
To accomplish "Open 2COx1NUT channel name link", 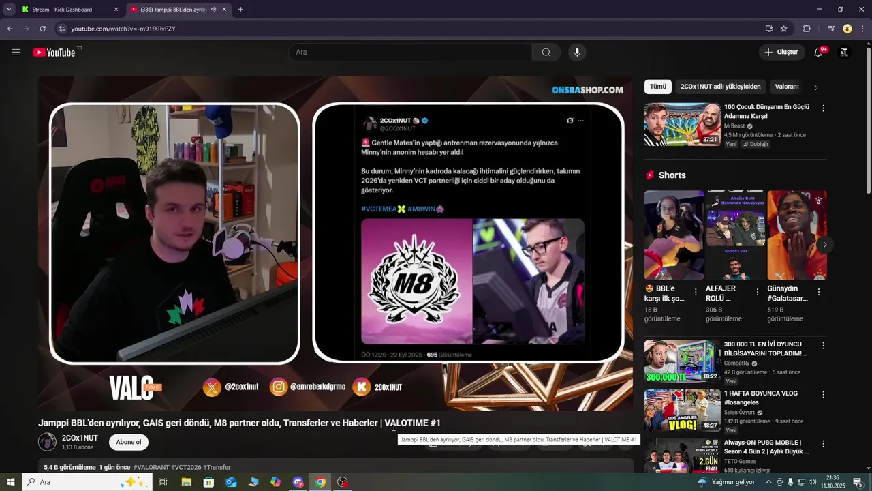I will point(80,438).
